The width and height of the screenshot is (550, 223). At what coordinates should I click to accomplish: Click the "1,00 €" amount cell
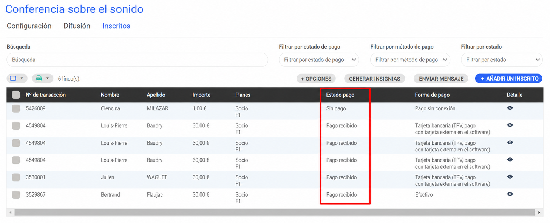pyautogui.click(x=200, y=108)
